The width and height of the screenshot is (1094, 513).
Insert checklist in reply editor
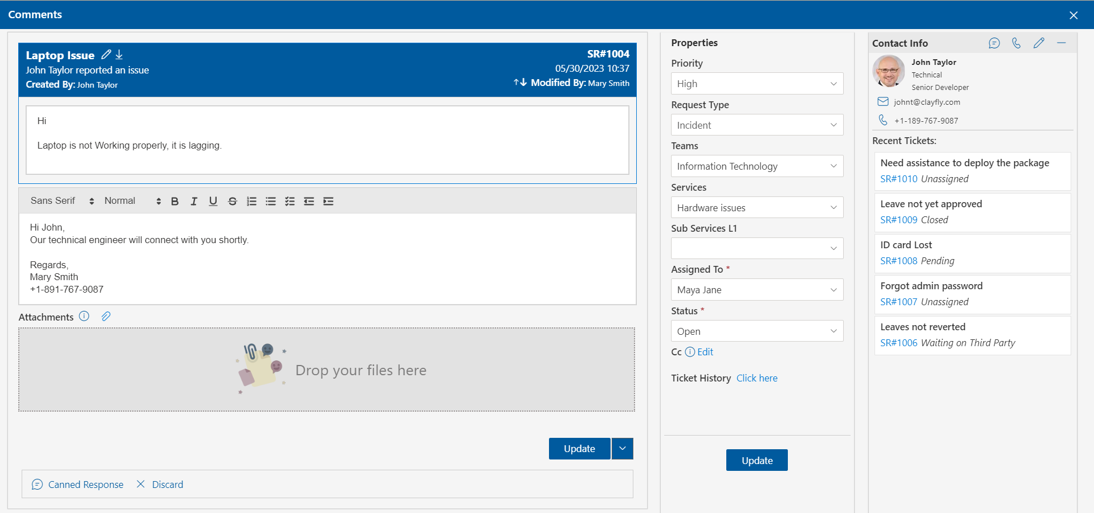(x=290, y=201)
